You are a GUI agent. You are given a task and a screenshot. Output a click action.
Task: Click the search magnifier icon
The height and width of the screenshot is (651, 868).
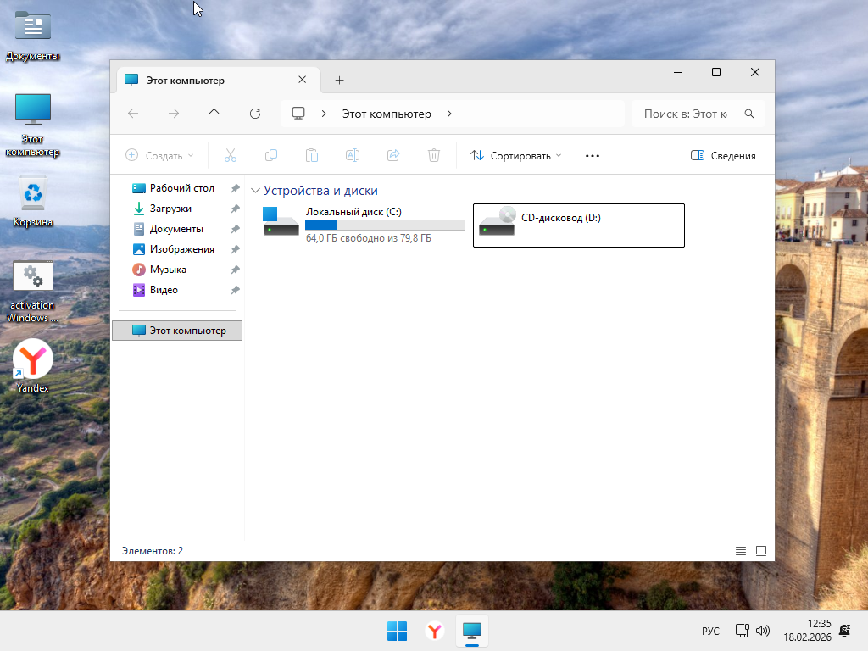(x=749, y=114)
